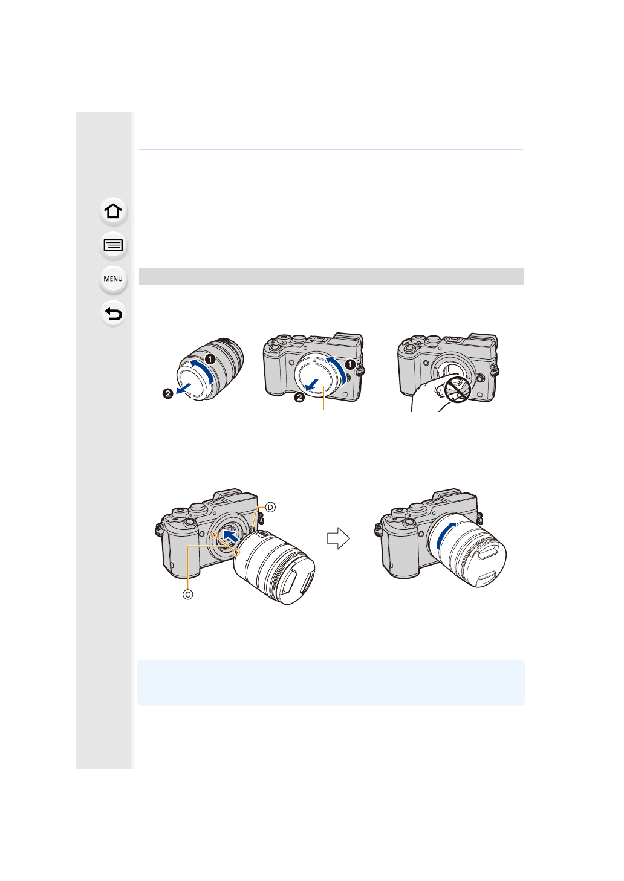Click the hollow right arrow between diagrams
The height and width of the screenshot is (881, 624).
(339, 538)
